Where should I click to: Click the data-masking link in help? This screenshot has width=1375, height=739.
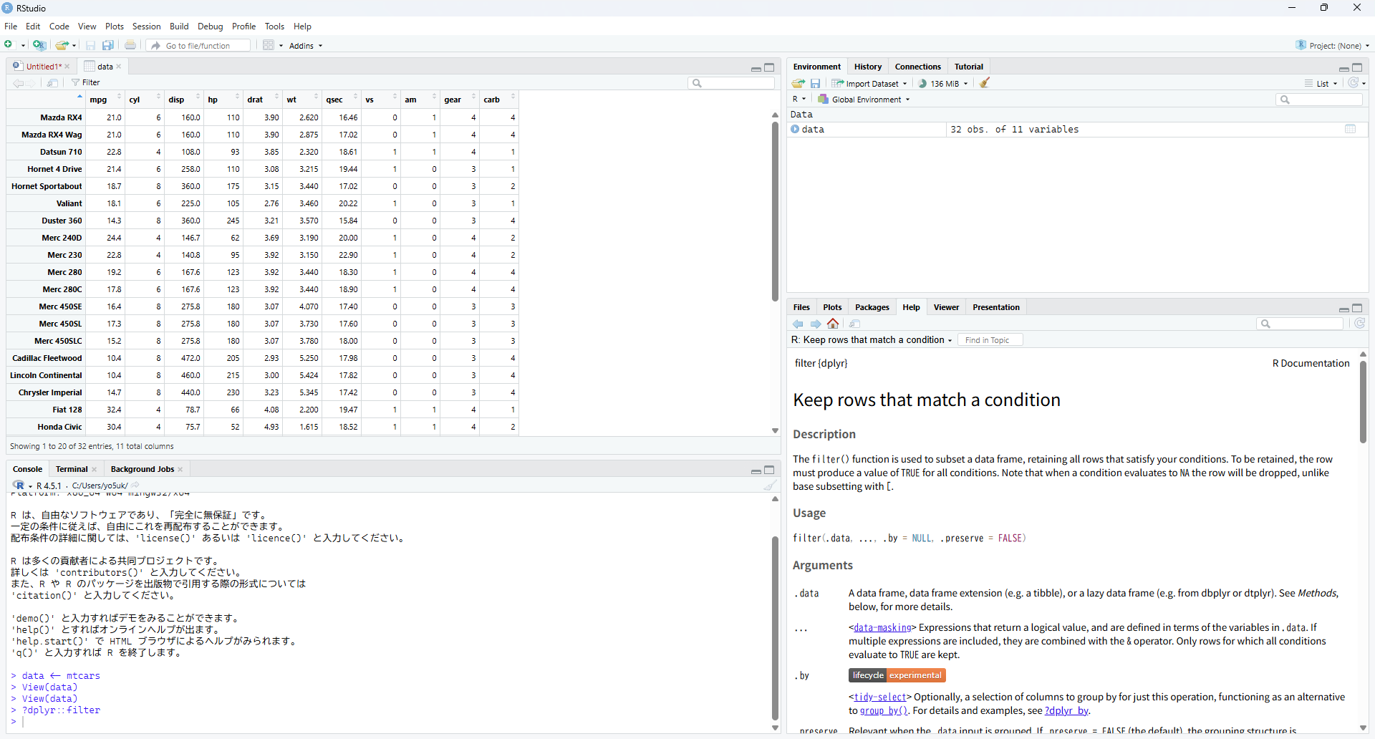(x=881, y=628)
